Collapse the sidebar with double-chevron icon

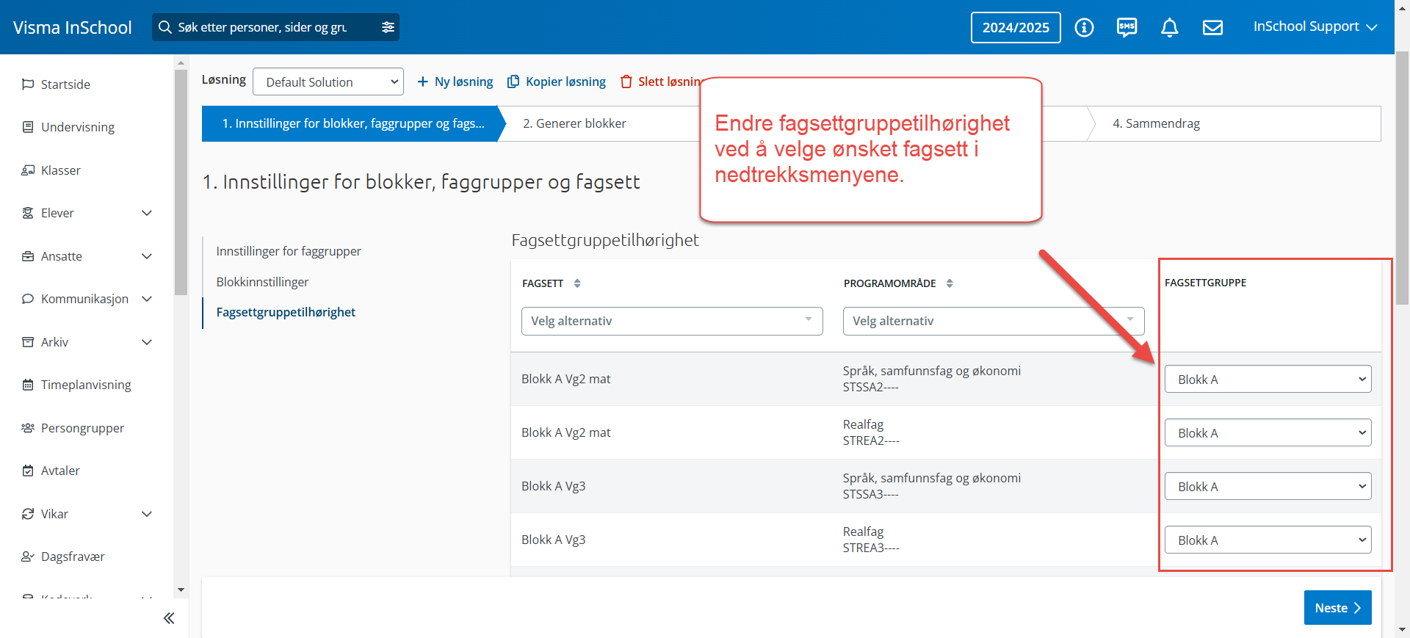point(169,618)
